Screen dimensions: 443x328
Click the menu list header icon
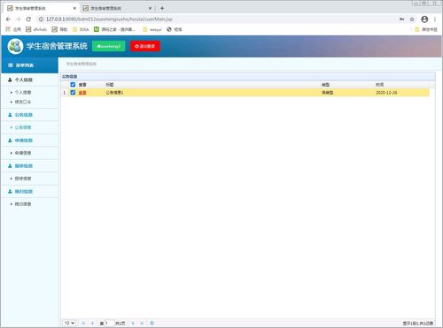11,65
